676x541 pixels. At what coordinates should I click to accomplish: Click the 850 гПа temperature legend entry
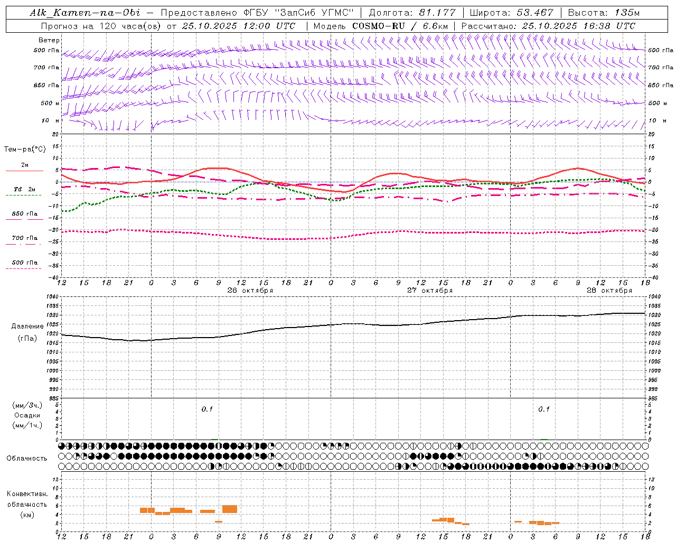25,214
